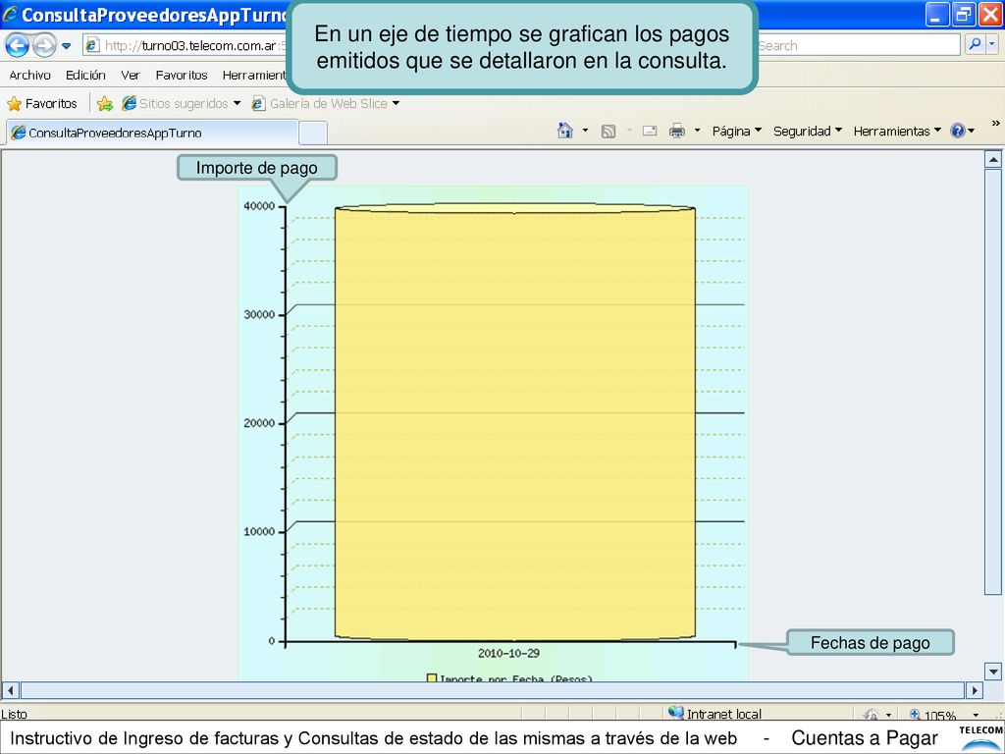Click the Help question mark icon

point(958,131)
